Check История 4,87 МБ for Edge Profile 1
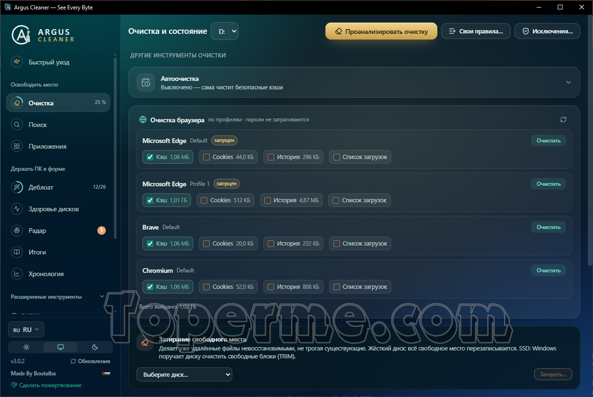This screenshot has height=397, width=593. click(268, 200)
